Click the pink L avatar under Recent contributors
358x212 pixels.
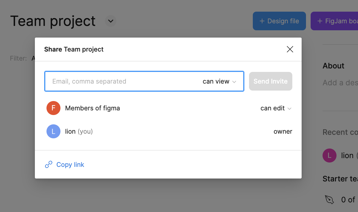pyautogui.click(x=329, y=156)
